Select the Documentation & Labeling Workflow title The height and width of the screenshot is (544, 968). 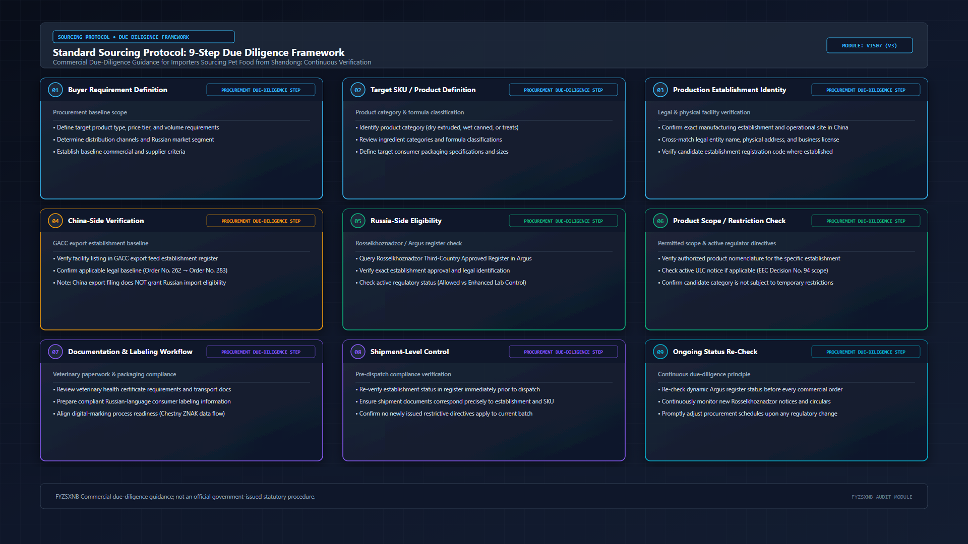tap(130, 352)
